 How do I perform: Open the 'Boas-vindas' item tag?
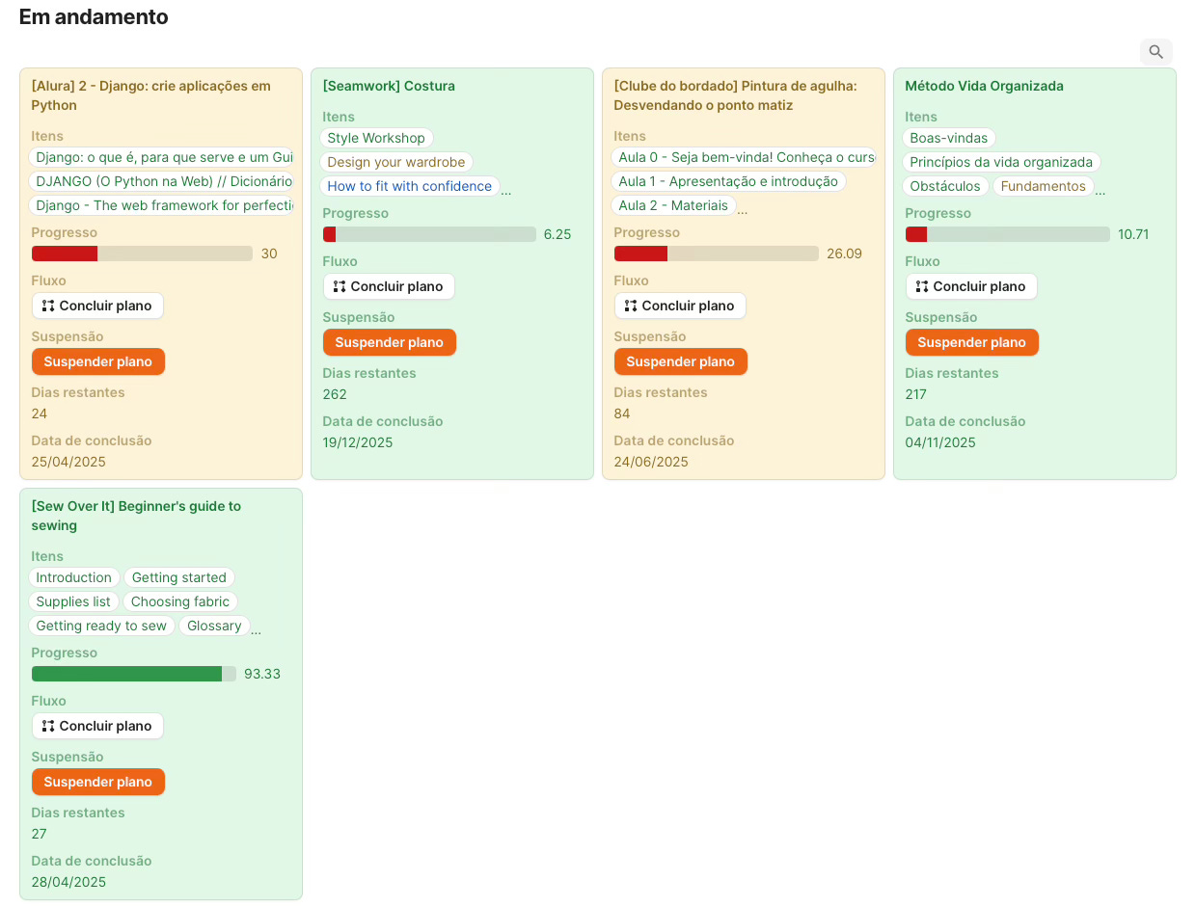[949, 138]
